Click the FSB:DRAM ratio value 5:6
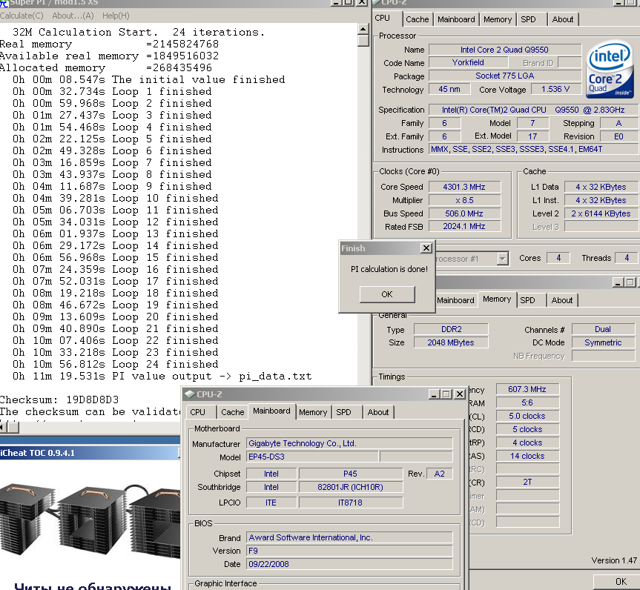This screenshot has width=640, height=590. (x=527, y=402)
